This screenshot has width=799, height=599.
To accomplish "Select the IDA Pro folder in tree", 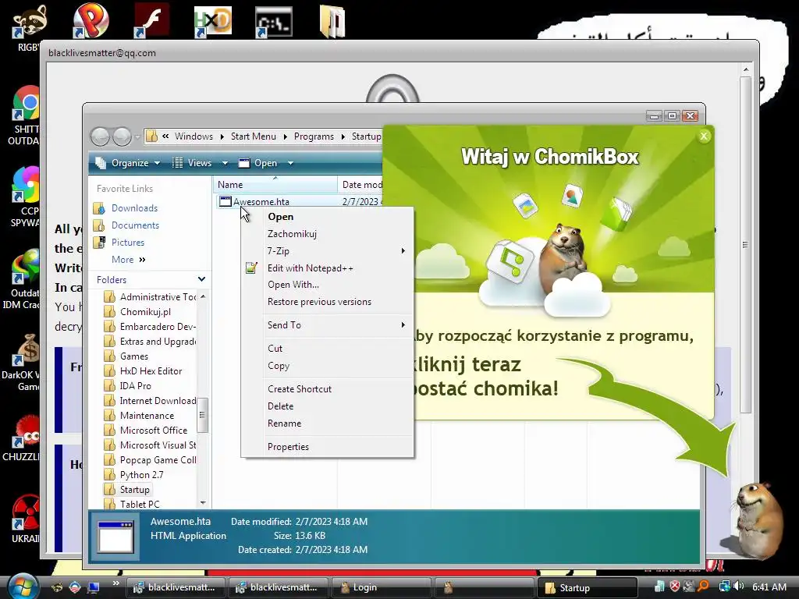I will 136,385.
